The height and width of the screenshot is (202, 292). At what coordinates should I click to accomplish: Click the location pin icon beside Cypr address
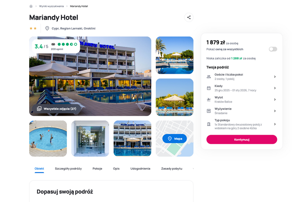click(47, 28)
